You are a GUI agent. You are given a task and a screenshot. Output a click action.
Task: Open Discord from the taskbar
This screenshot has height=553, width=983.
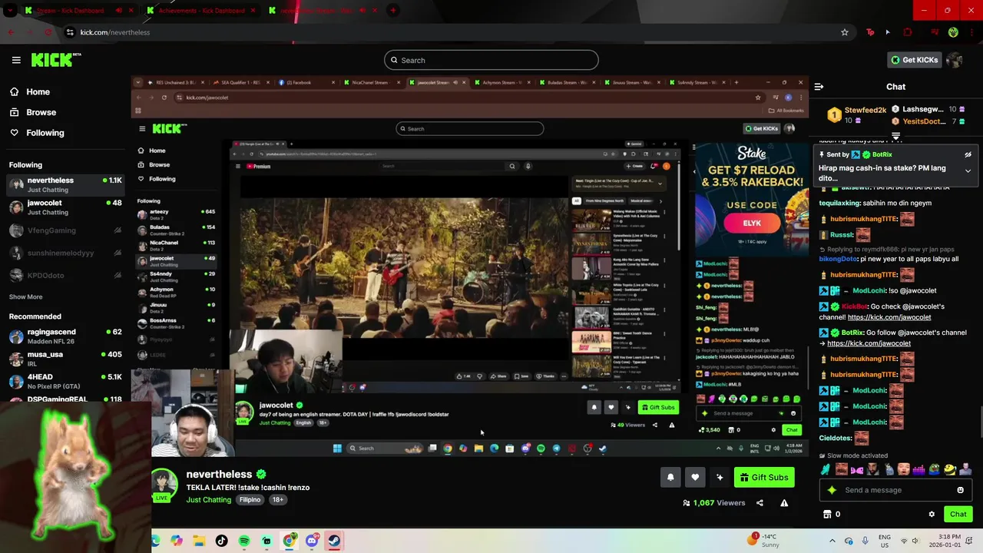tap(311, 541)
